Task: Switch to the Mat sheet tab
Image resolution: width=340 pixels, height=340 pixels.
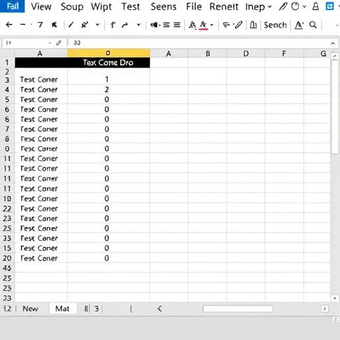Action: (x=62, y=309)
